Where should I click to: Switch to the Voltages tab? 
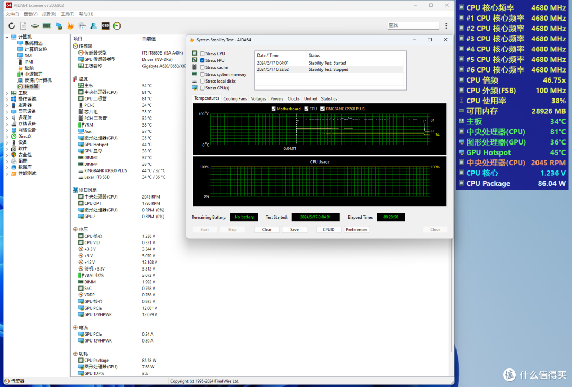(x=258, y=99)
